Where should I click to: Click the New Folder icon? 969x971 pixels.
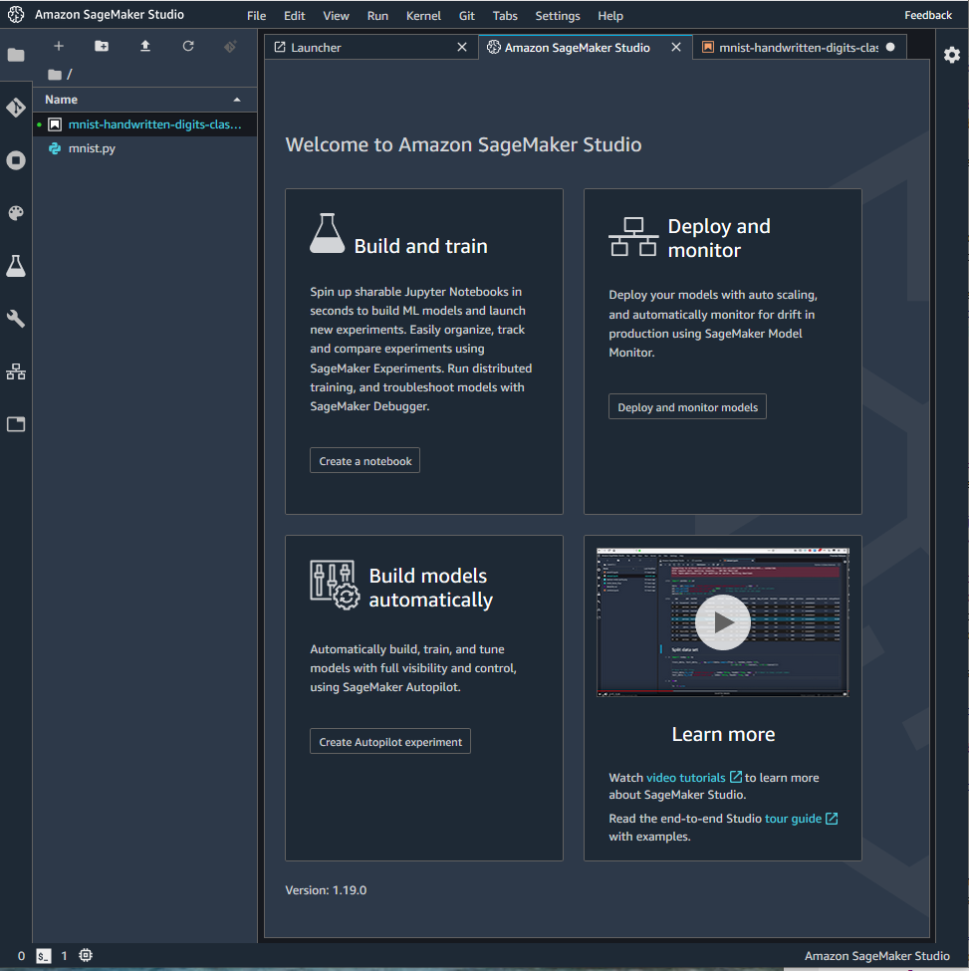pyautogui.click(x=102, y=46)
